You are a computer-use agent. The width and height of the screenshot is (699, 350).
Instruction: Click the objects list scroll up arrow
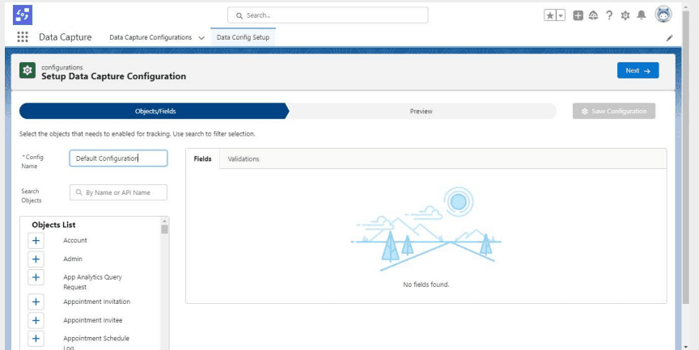pos(164,221)
